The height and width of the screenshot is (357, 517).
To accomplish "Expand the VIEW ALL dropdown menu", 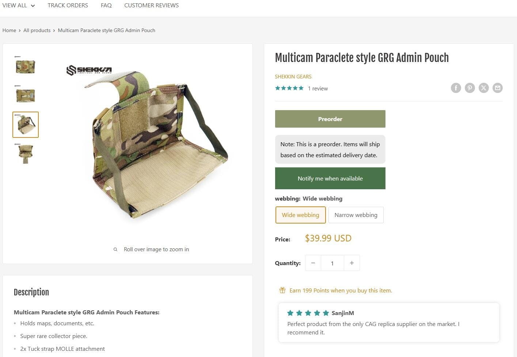I will [19, 5].
